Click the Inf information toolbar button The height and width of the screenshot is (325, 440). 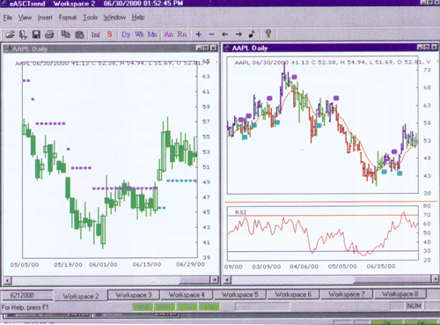click(95, 34)
